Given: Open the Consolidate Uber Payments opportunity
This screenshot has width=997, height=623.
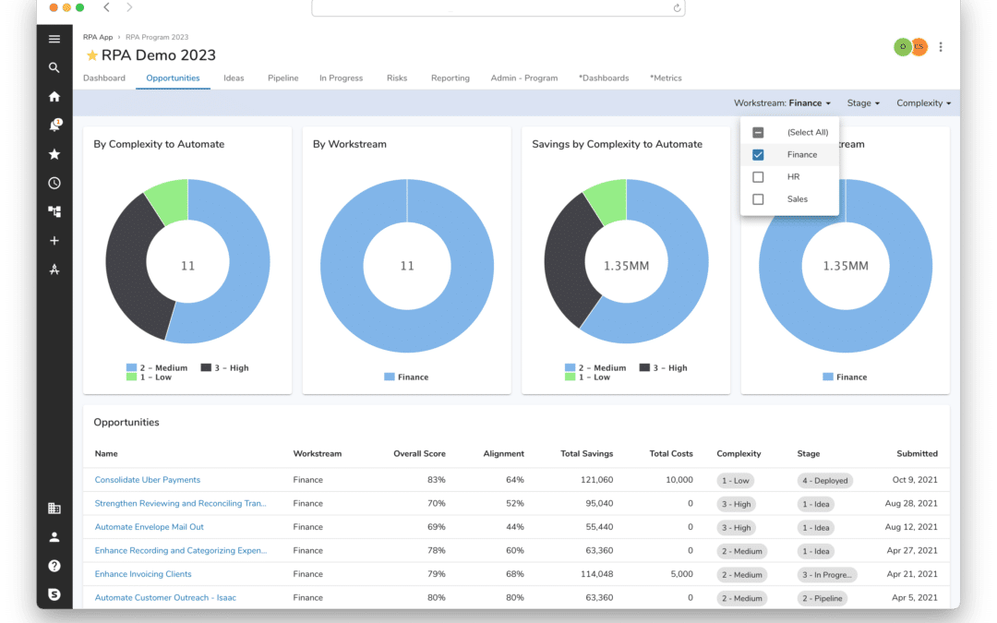Looking at the screenshot, I should (x=148, y=480).
